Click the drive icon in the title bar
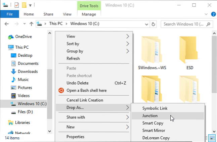The height and width of the screenshot is (142, 217). pos(5,5)
